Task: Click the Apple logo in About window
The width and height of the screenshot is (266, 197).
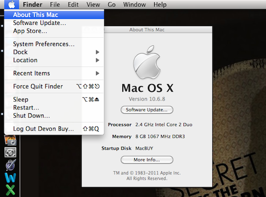Action: 147,62
